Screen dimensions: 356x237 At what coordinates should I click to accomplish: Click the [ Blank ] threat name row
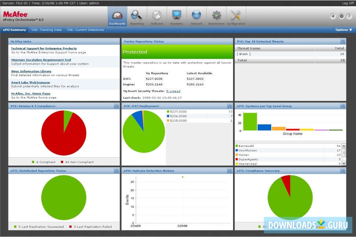[290, 54]
